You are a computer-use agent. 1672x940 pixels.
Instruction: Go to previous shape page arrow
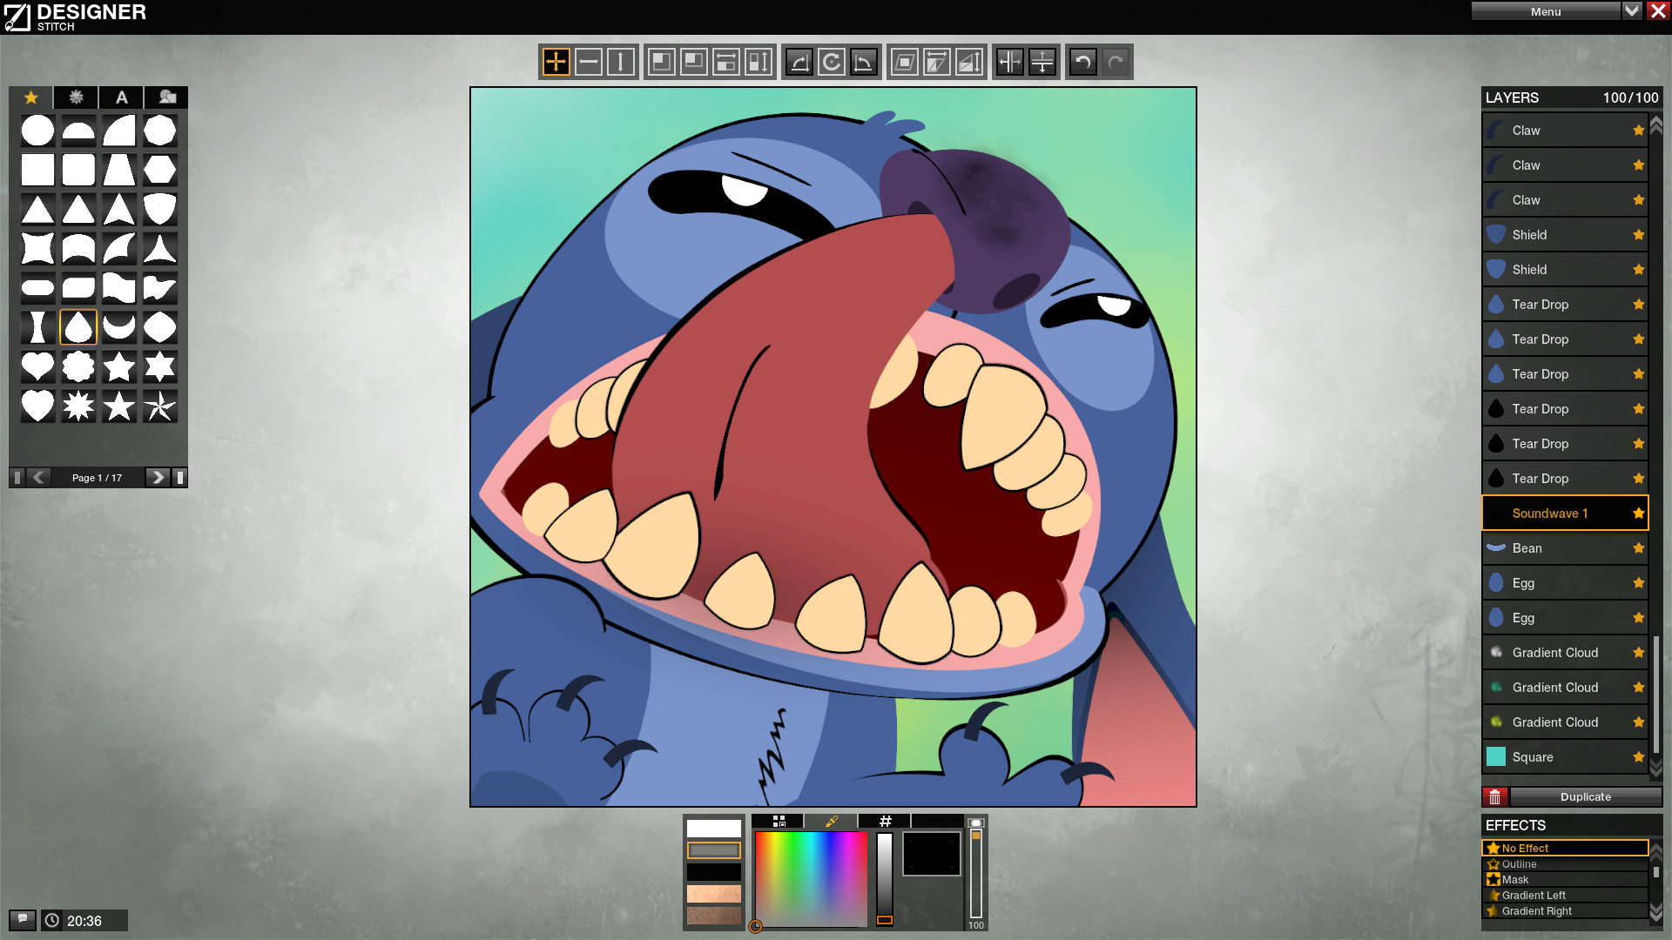coord(38,477)
